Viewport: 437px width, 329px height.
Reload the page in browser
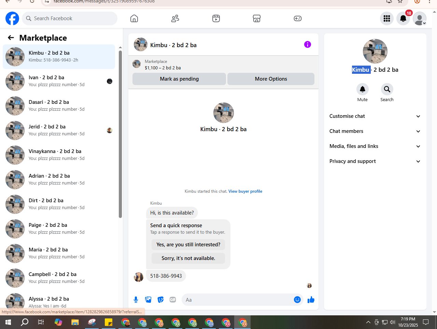coord(32,1)
